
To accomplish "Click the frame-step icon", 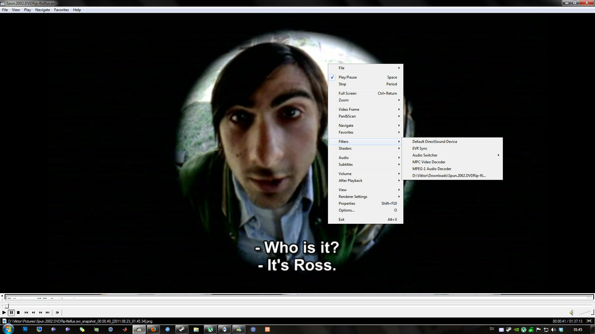I will pos(57,312).
